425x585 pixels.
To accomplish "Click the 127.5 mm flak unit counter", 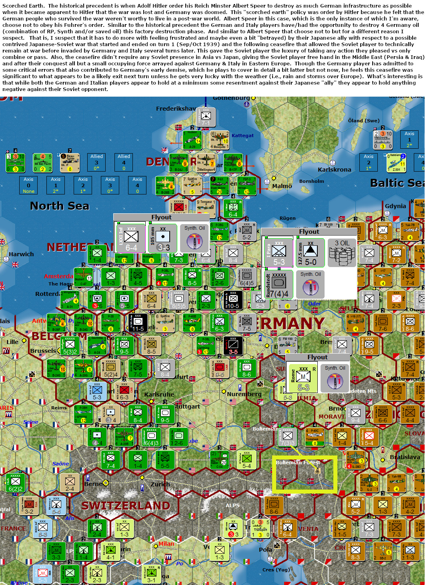I will coord(311,251).
